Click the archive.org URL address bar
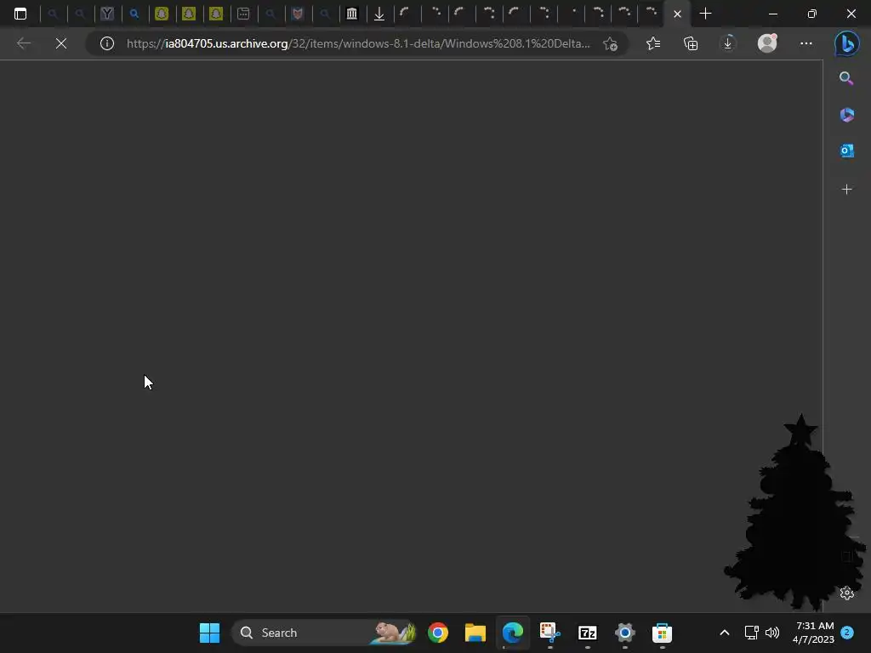Screen dimensions: 871x653 click(x=358, y=43)
